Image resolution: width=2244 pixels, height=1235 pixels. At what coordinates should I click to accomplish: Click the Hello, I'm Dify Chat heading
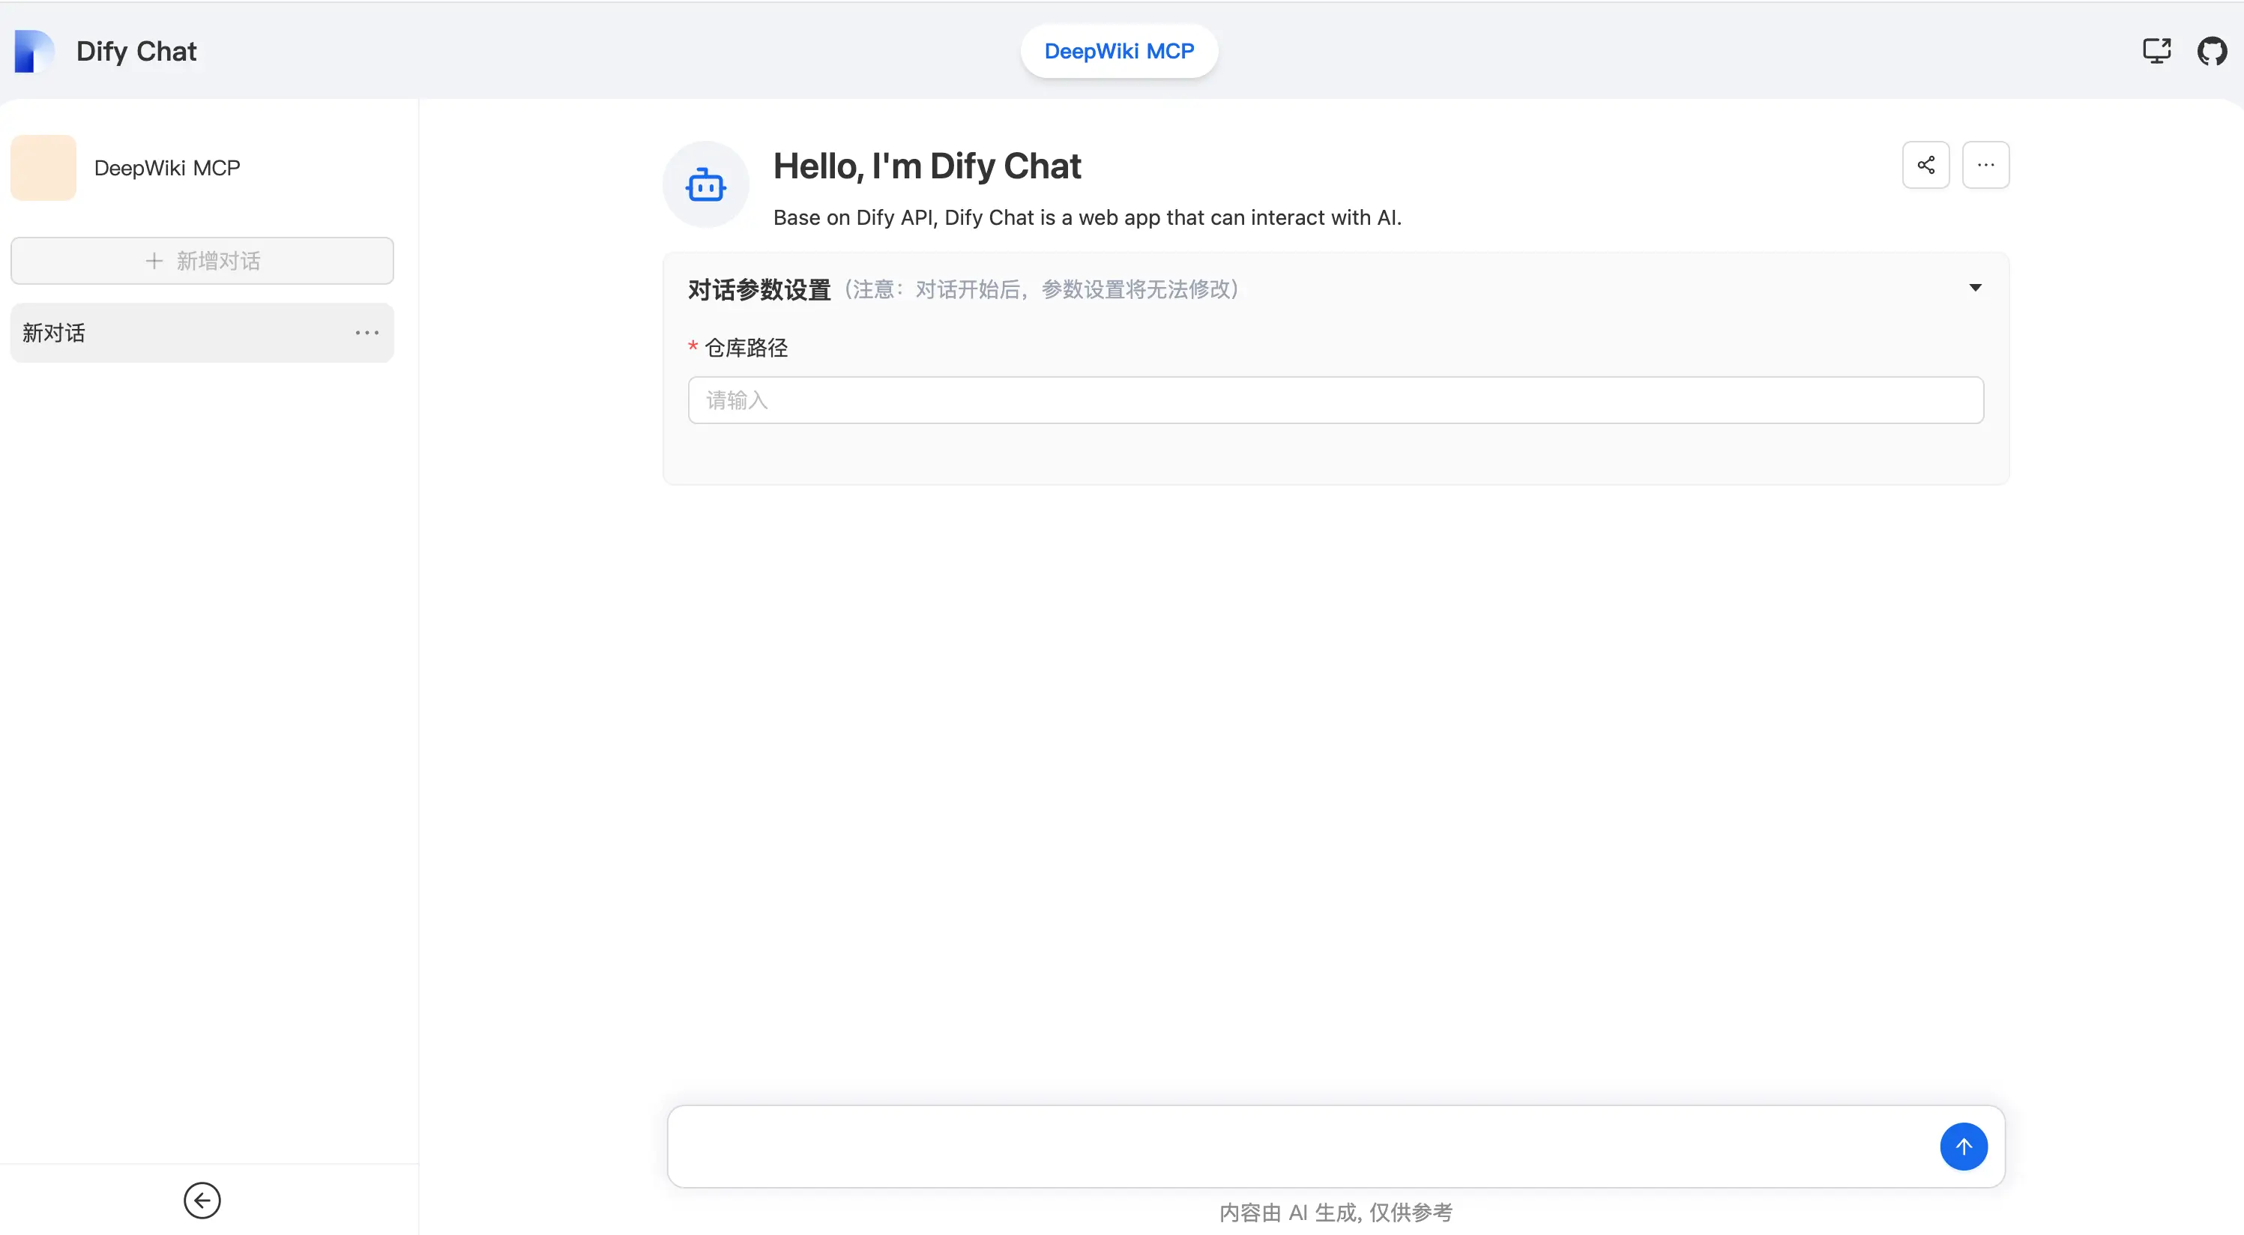click(927, 166)
